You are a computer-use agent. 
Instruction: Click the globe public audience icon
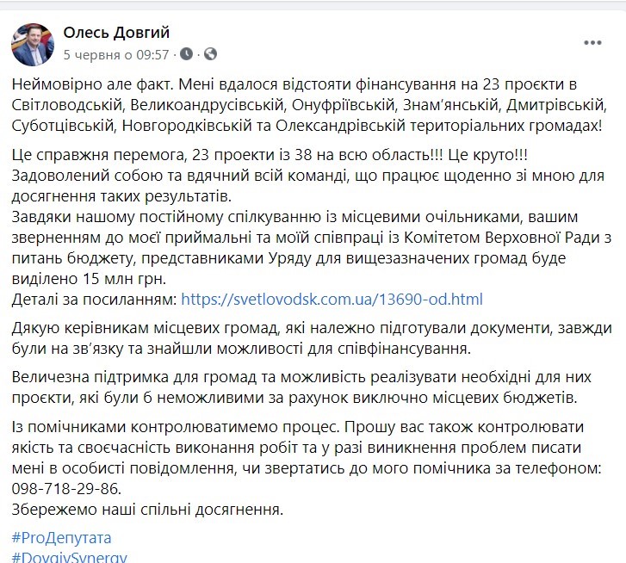pyautogui.click(x=211, y=54)
